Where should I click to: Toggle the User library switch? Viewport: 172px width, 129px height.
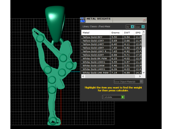tap(140, 27)
